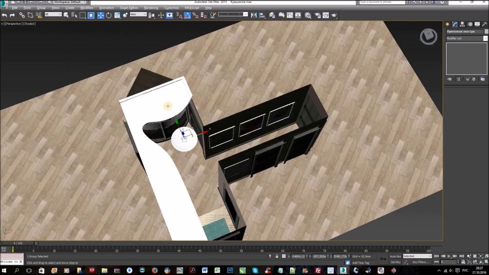This screenshot has height=275, width=489.
Task: Click Play Animation button
Action: 449,256
